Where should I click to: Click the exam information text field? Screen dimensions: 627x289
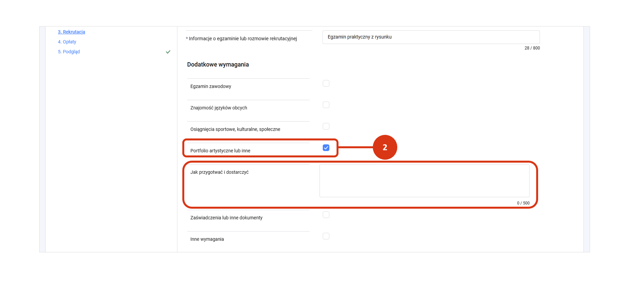tap(431, 37)
